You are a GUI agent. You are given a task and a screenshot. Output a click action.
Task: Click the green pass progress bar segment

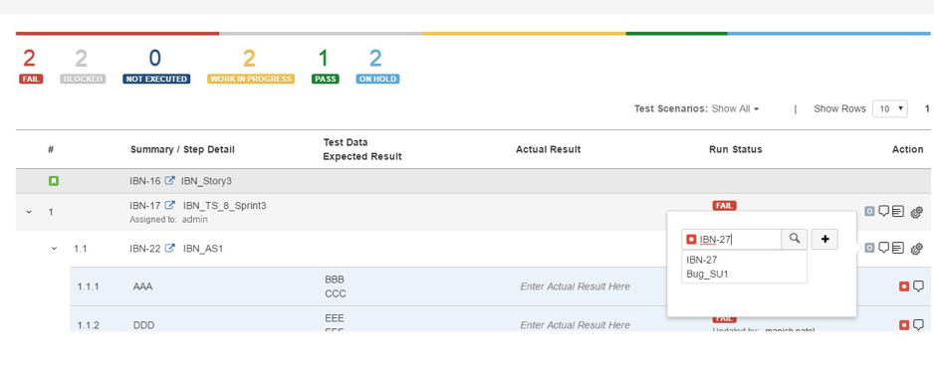point(677,34)
